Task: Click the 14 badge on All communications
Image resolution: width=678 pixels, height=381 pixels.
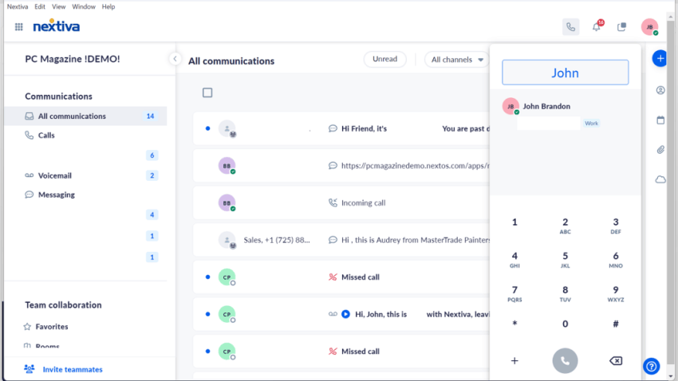Action: [150, 116]
